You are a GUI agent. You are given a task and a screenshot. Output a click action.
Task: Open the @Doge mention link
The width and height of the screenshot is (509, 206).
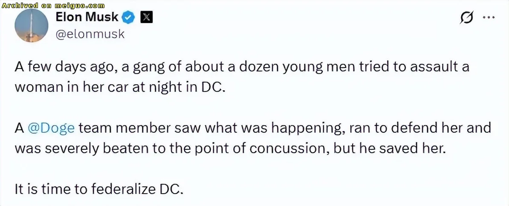click(51, 129)
